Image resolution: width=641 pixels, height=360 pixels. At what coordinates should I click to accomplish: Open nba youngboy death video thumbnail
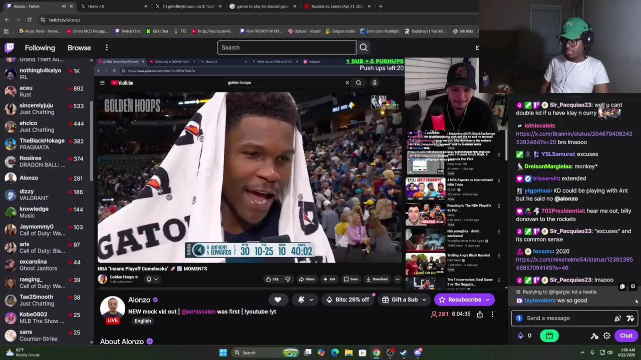click(425, 240)
